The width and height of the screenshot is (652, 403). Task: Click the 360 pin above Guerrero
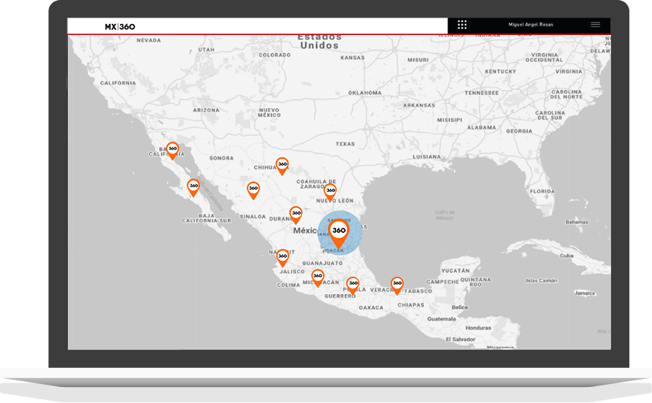pos(352,284)
